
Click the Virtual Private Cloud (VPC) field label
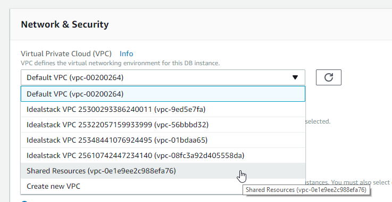coord(66,54)
